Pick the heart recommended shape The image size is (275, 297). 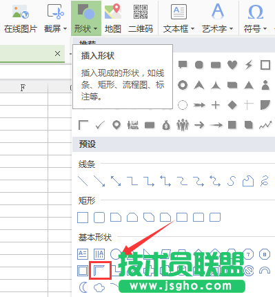tap(232, 65)
